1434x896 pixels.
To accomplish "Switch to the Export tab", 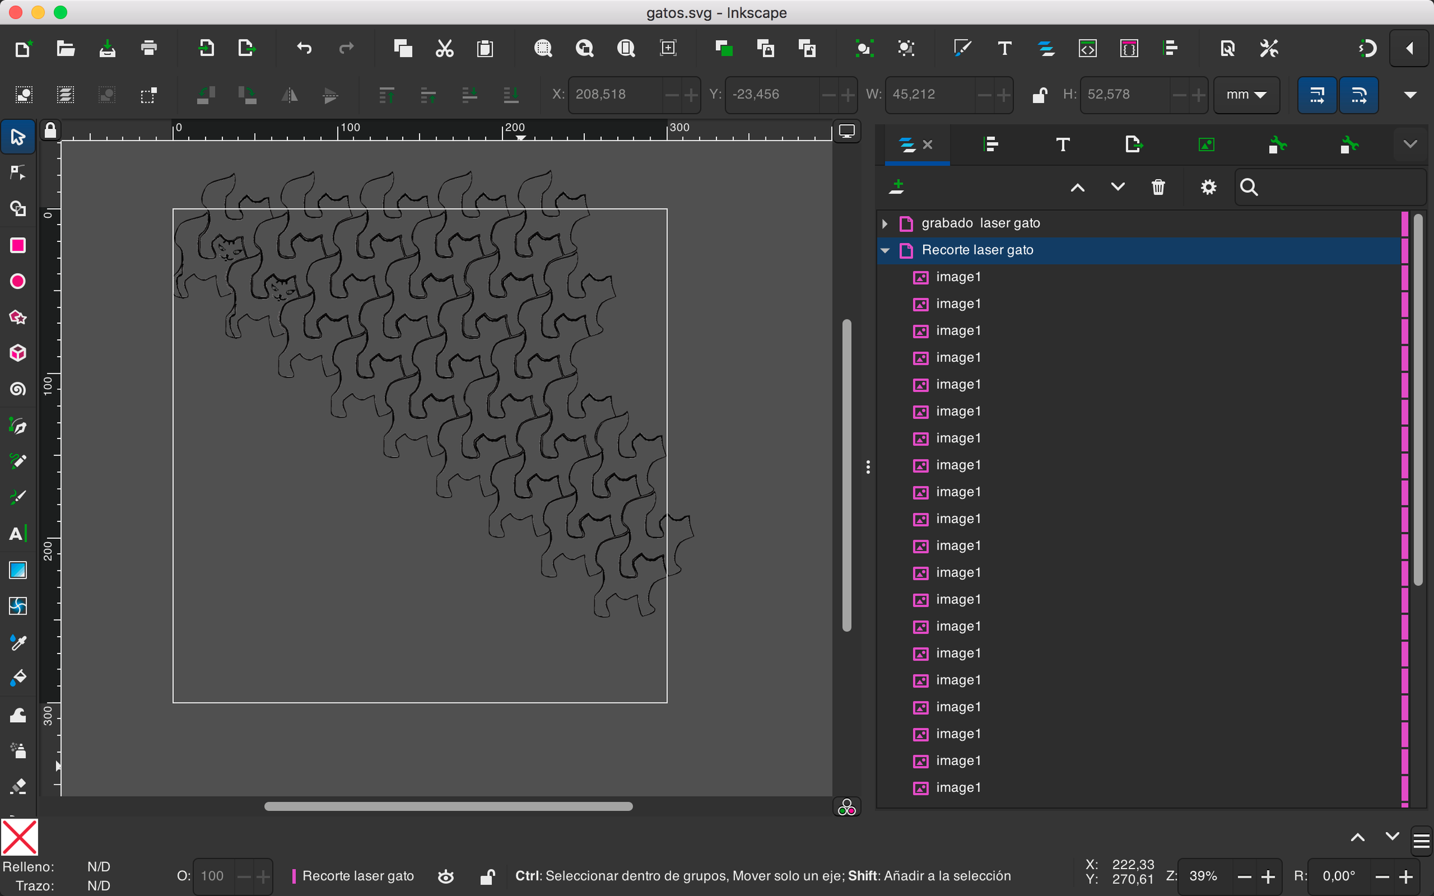I will [x=1133, y=144].
